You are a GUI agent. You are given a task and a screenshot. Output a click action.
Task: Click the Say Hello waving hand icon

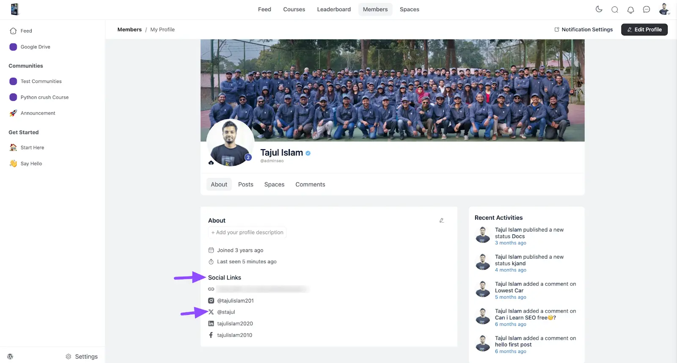tap(13, 164)
